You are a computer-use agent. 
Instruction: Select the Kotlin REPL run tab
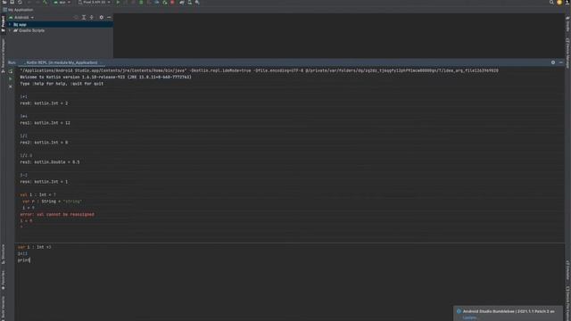(62, 62)
